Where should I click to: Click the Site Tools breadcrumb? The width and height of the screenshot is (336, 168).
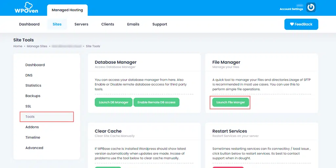(x=93, y=46)
